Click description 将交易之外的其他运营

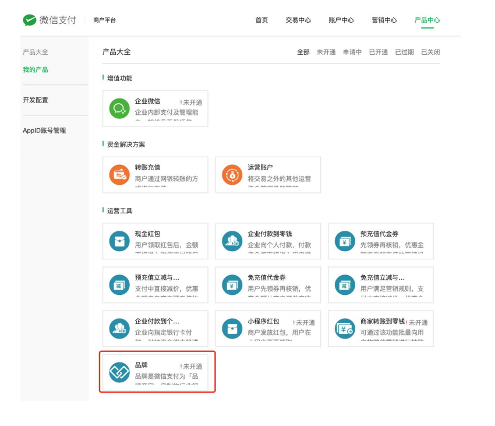pos(280,179)
